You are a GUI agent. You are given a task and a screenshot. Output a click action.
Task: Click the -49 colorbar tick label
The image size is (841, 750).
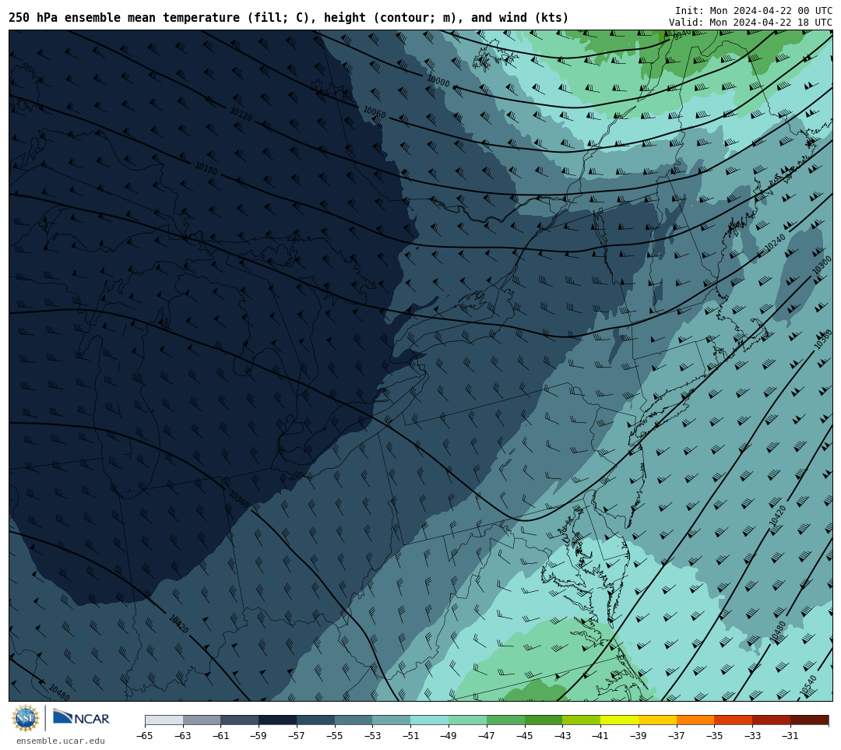click(x=449, y=735)
